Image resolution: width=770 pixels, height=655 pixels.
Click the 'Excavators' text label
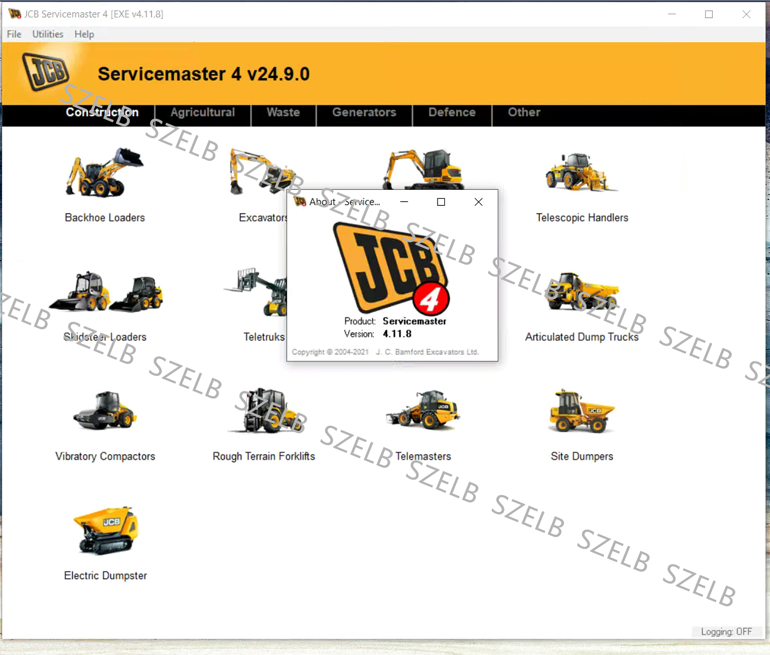(263, 218)
